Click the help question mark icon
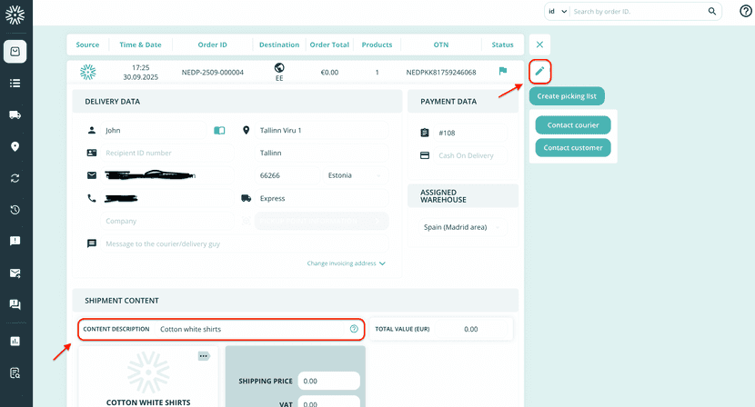Image resolution: width=755 pixels, height=407 pixels. click(746, 11)
